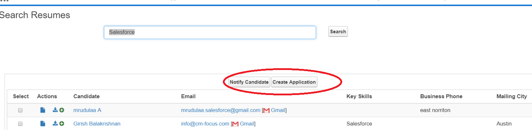Click the Notify Candidate button
Viewport: 532px width, 130px height.
click(249, 82)
